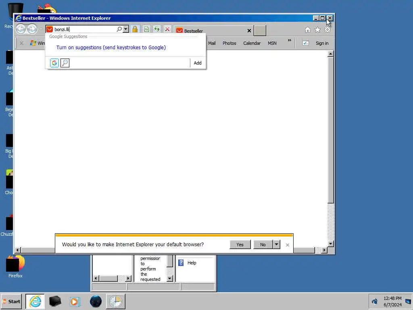
Task: Stop loading with the red X icon
Action: click(x=167, y=29)
